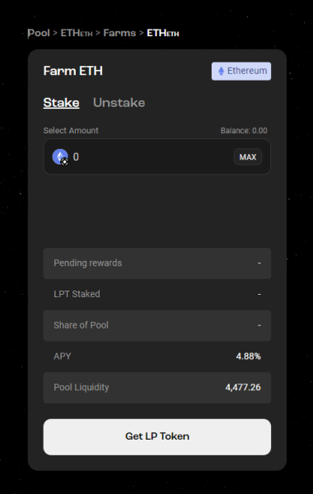The height and width of the screenshot is (494, 313).
Task: Click the Share of Pool row
Action: (157, 325)
